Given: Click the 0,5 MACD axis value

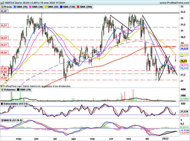Looking at the screenshot, I should [x=182, y=124].
